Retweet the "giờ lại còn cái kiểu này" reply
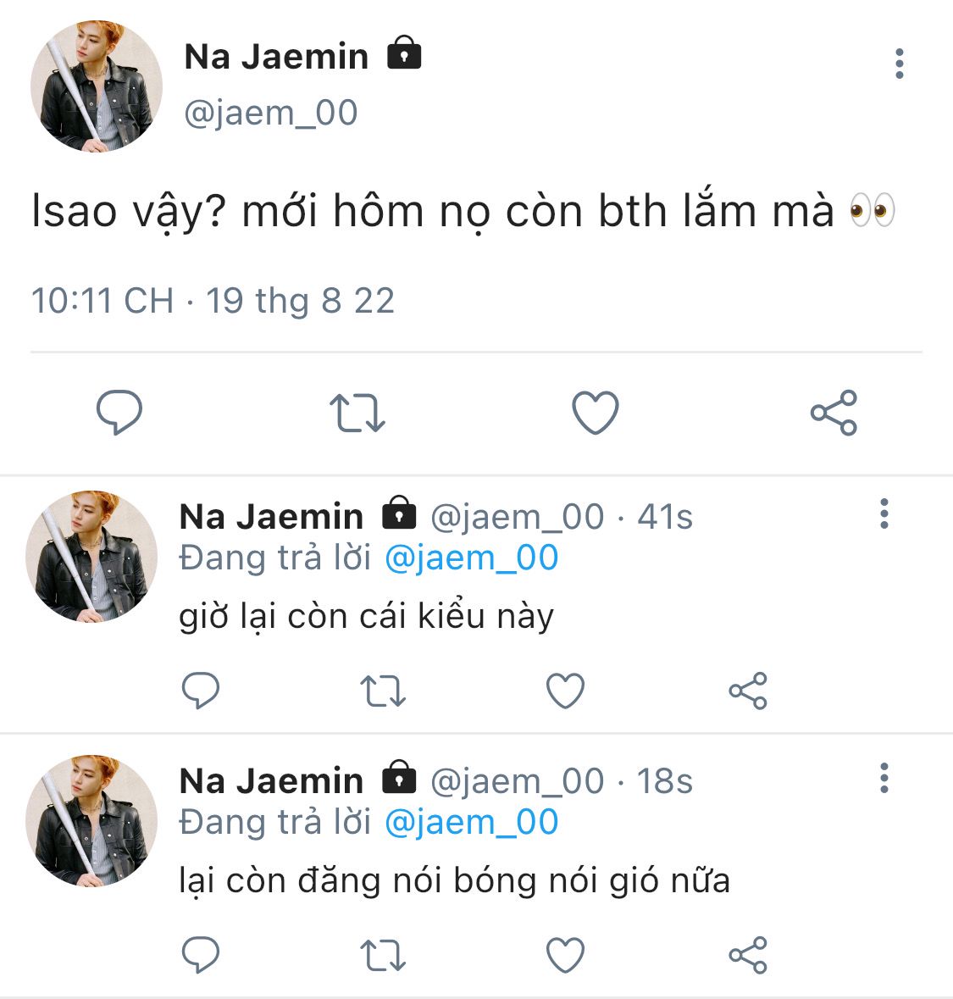The width and height of the screenshot is (953, 999). tap(383, 691)
